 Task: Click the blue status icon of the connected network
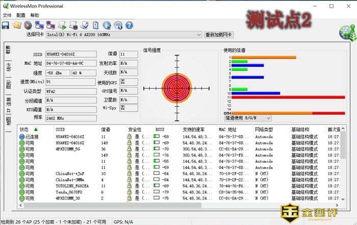point(22,137)
